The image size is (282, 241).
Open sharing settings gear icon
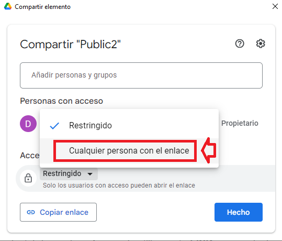pyautogui.click(x=261, y=43)
